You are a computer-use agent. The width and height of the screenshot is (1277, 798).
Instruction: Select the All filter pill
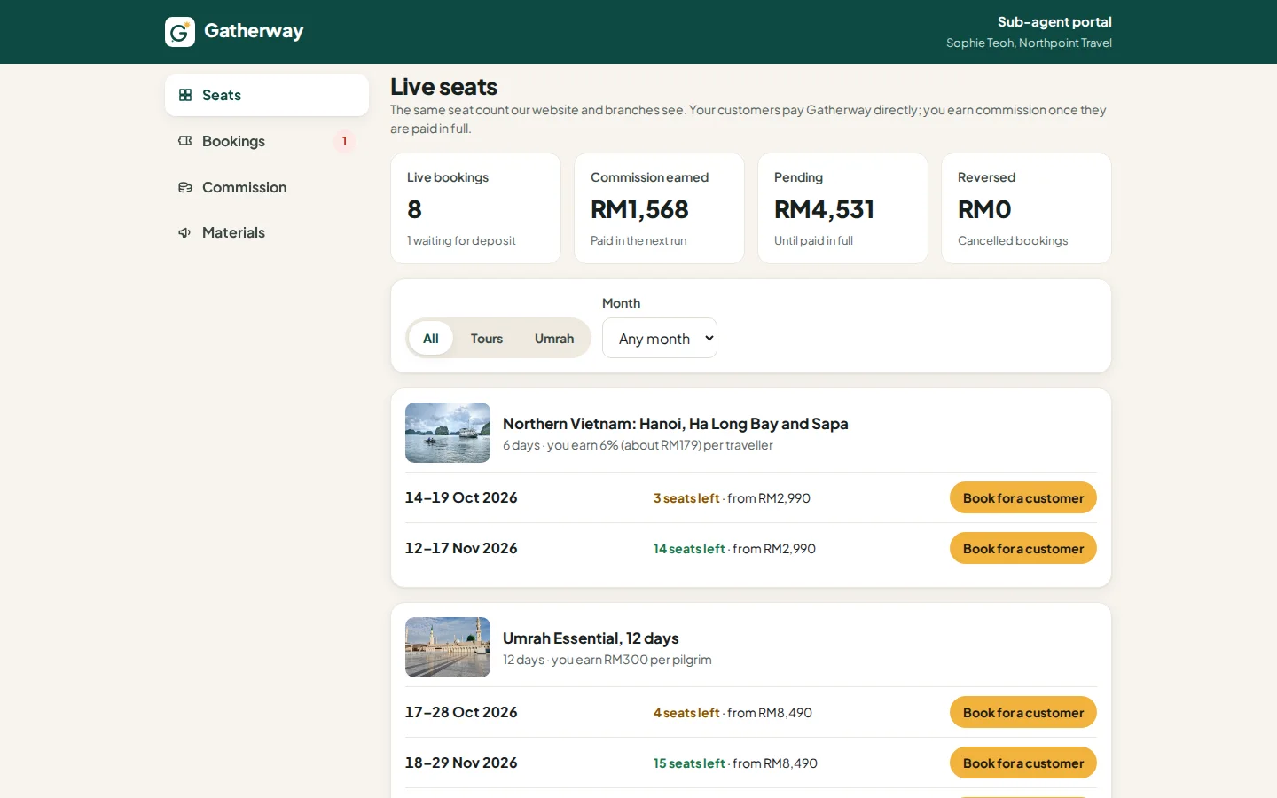(x=431, y=338)
